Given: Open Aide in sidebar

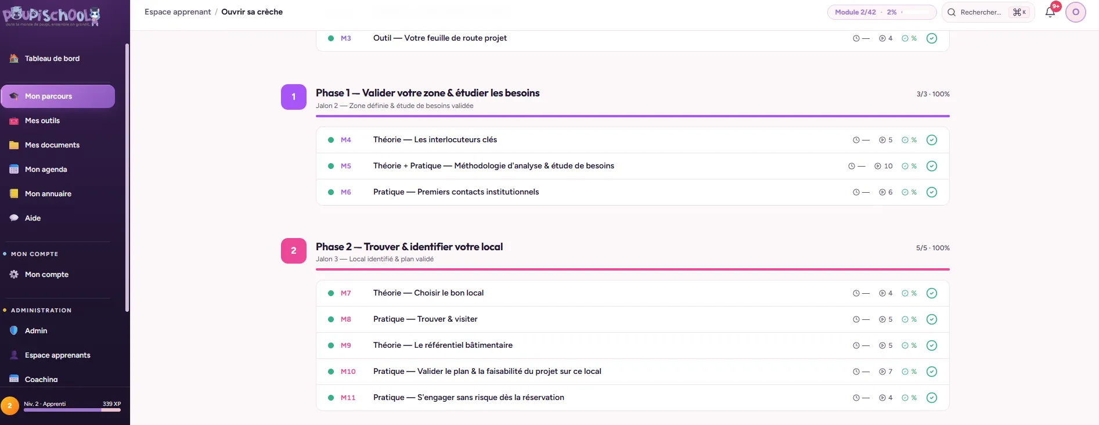Looking at the screenshot, I should tap(58, 218).
